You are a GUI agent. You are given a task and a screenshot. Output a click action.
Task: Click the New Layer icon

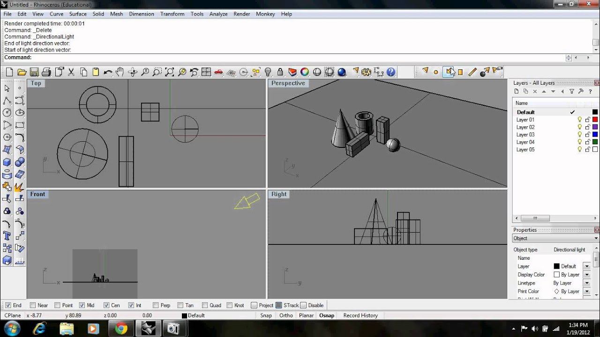click(x=517, y=92)
